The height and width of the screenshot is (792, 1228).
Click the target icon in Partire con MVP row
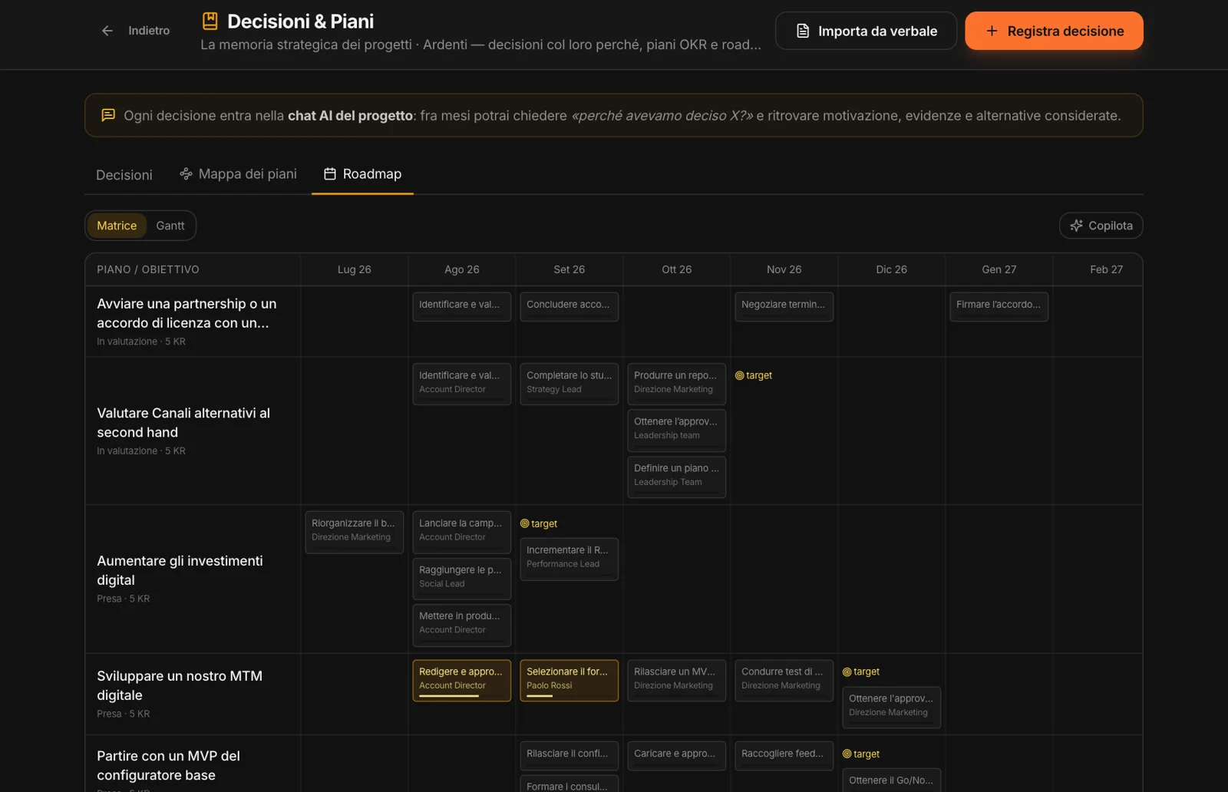coord(847,754)
